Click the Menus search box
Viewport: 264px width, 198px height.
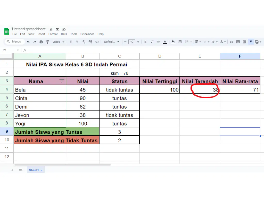click(15, 42)
